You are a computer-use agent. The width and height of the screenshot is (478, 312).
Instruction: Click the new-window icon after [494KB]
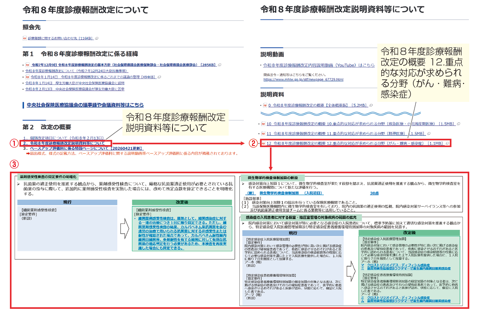[159, 77]
